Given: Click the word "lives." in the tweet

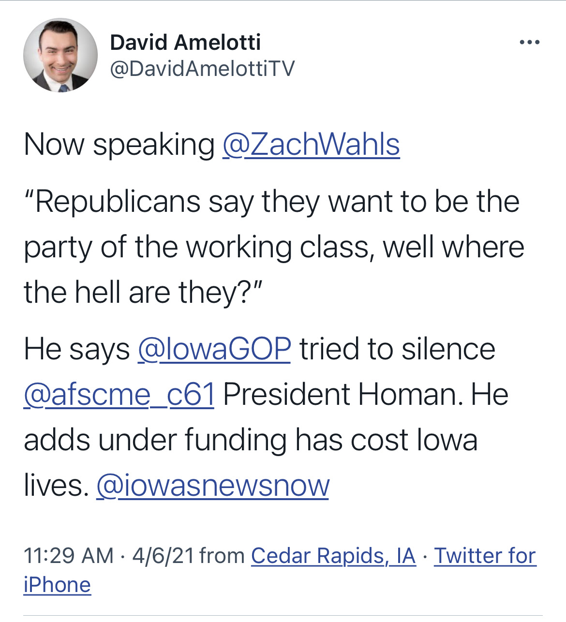Looking at the screenshot, I should pyautogui.click(x=56, y=485).
